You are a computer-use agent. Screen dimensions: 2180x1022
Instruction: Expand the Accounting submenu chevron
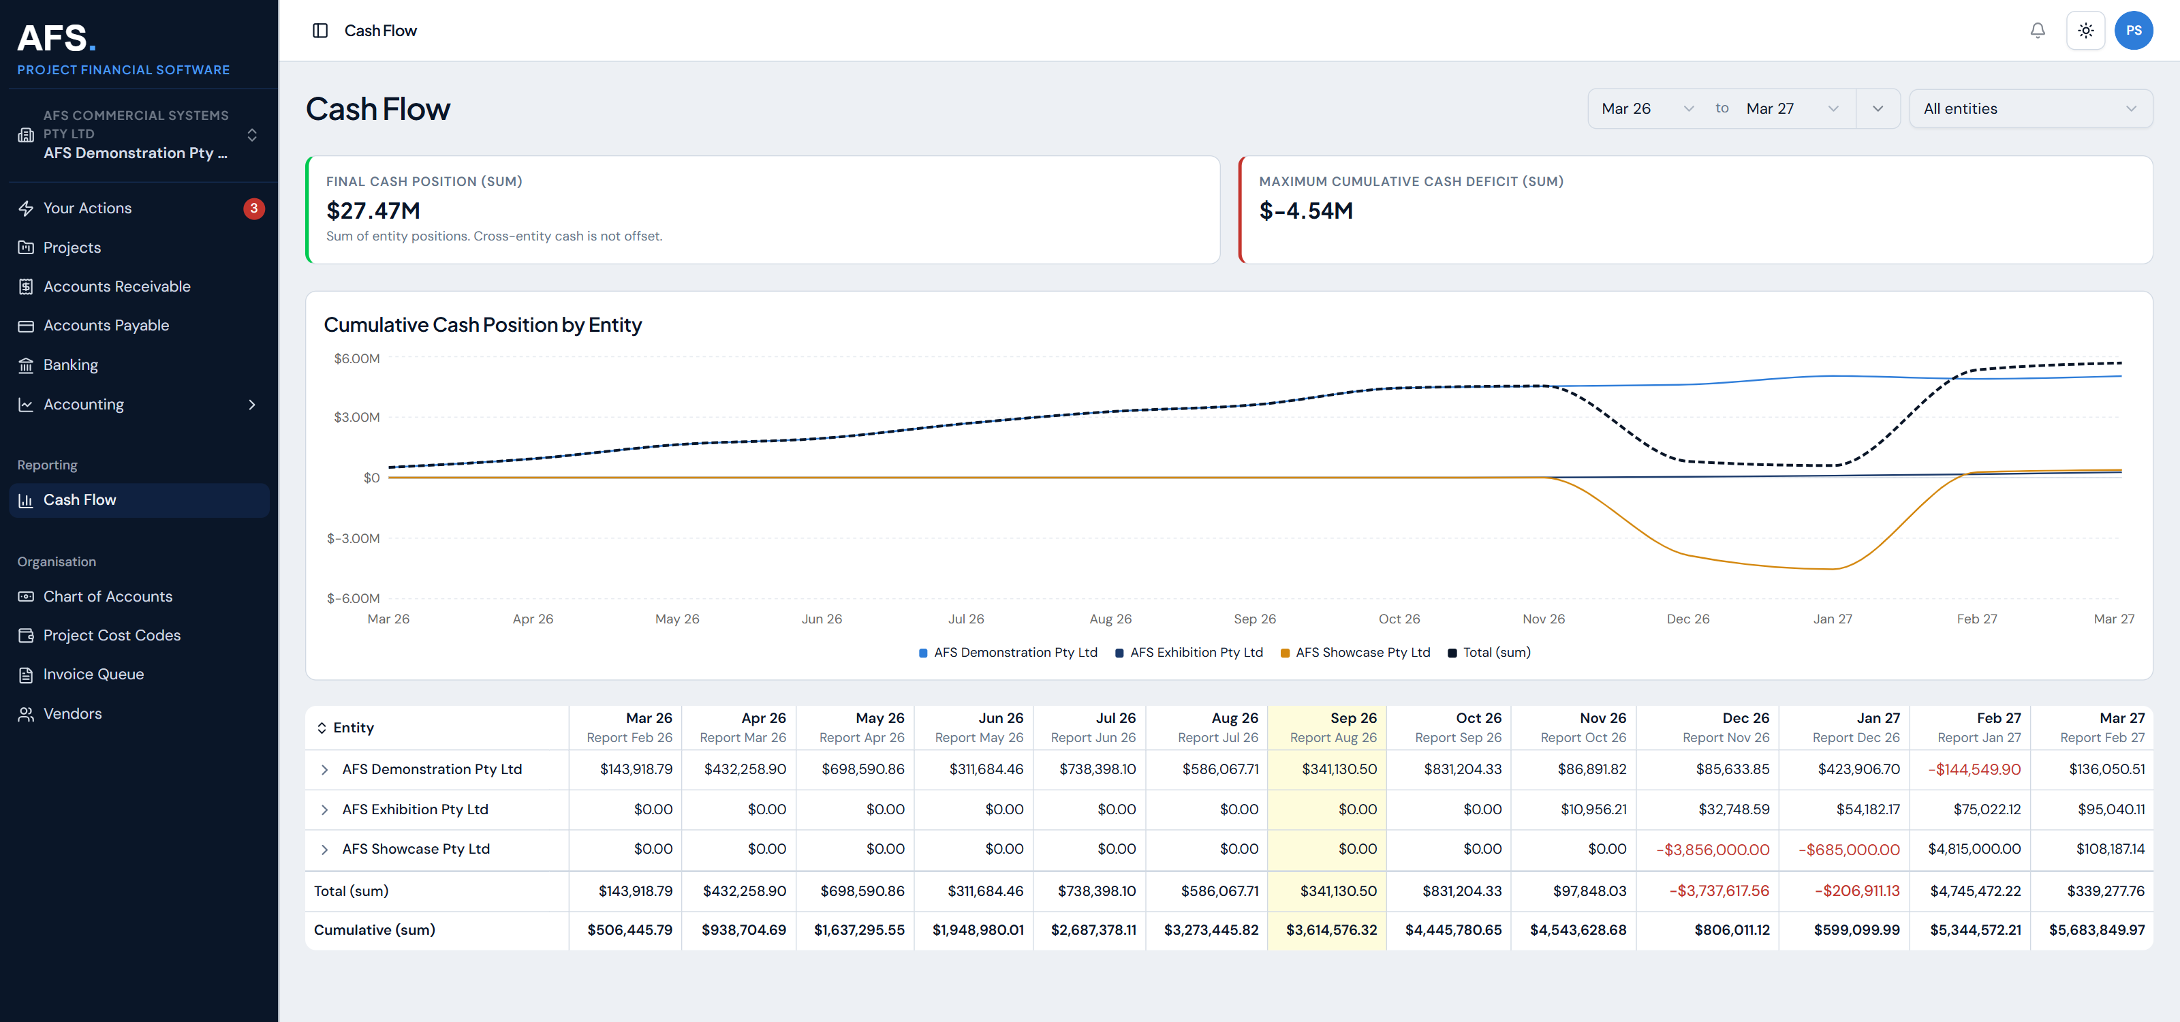click(x=251, y=405)
